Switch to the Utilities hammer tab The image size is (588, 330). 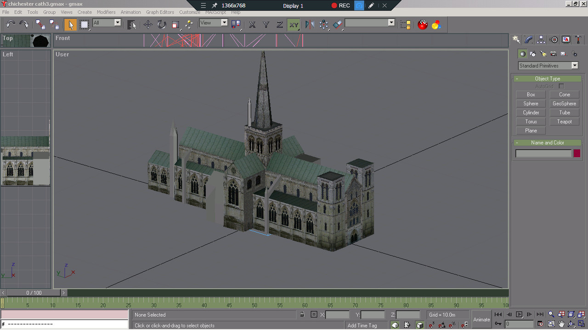coord(578,40)
